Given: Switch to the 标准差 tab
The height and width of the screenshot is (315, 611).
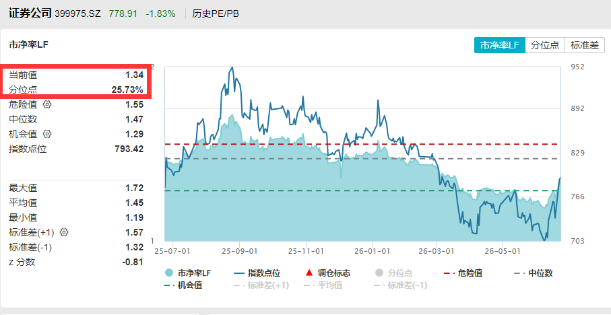Looking at the screenshot, I should 585,45.
